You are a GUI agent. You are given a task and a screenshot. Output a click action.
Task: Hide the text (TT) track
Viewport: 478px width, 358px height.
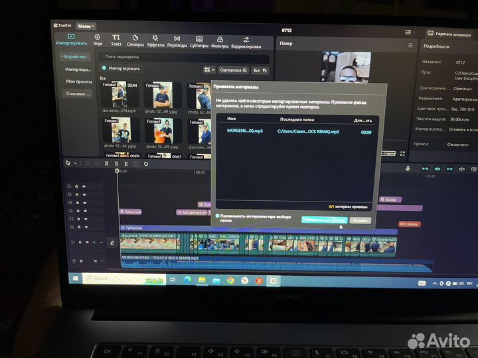[x=86, y=219]
